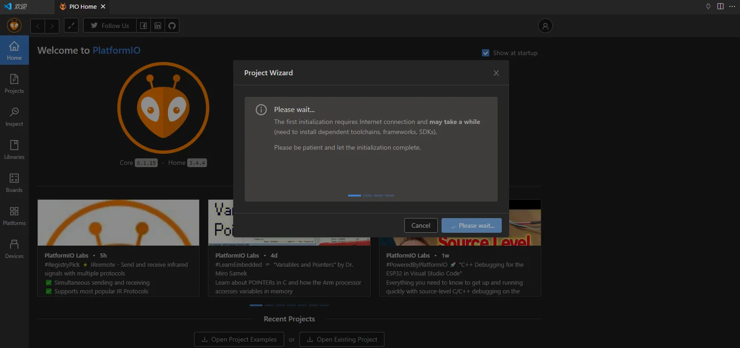Viewport: 740px width, 348px height.
Task: Open the Inspect sidebar section
Action: pos(14,117)
